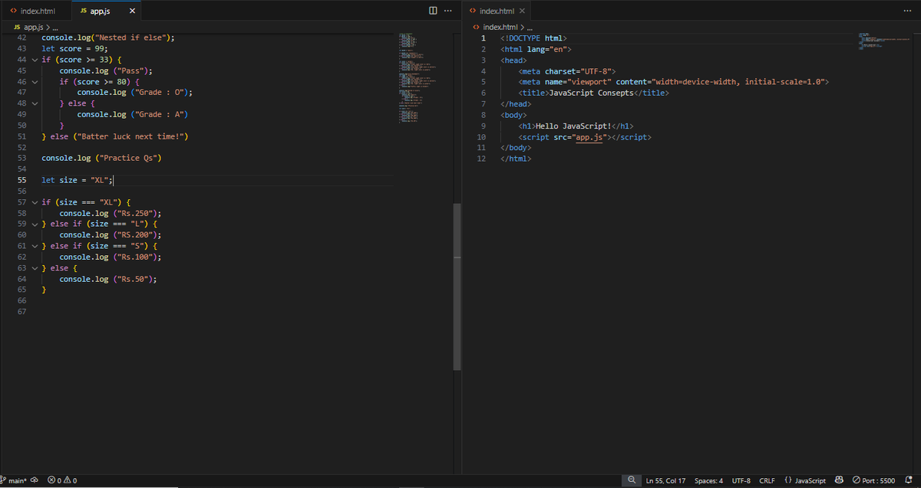Click line number 12 in index.html gutter
Image resolution: width=921 pixels, height=488 pixels.
[x=481, y=159]
